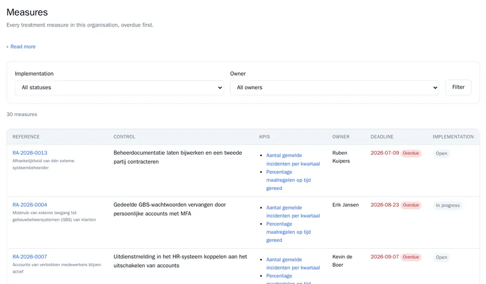The image size is (486, 284).
Task: Click the control text Uitdienstmelding in het HR-systeem
Action: point(180,261)
